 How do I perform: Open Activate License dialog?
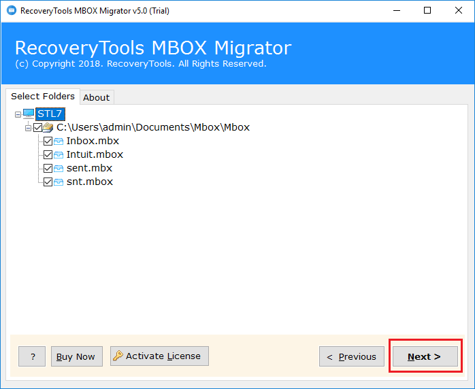point(159,356)
